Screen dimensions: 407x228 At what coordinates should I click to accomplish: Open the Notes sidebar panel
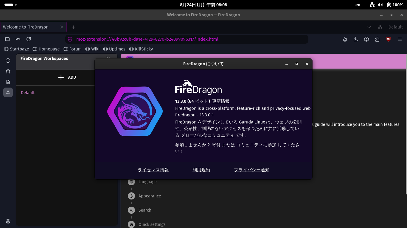[x=8, y=82]
